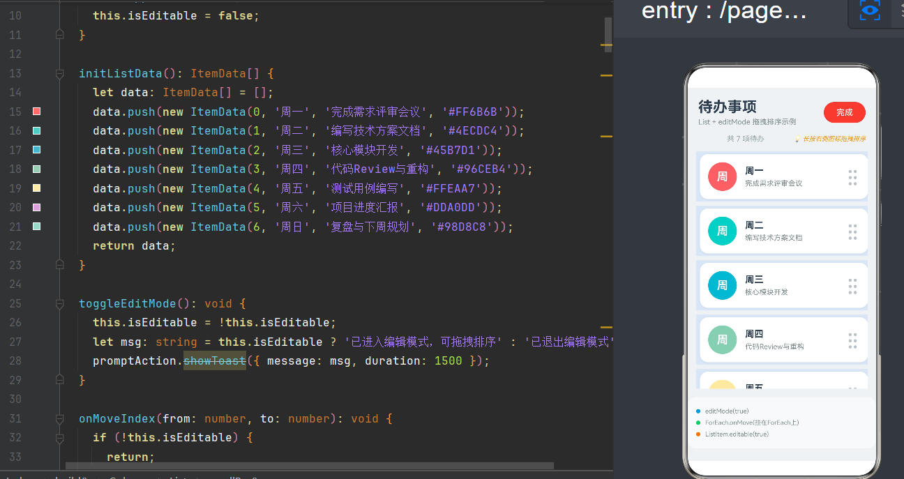Viewport: 904px width, 479px height.
Task: Click the mint #98D8C8 gutter color swatch
Action: tap(37, 227)
